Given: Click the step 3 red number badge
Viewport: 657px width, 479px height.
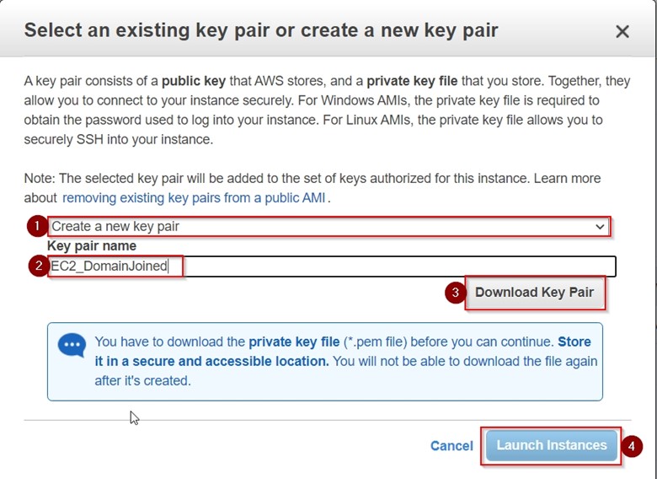Looking at the screenshot, I should (x=455, y=293).
